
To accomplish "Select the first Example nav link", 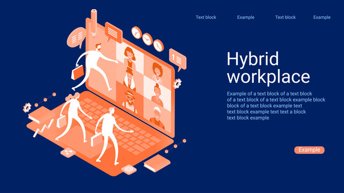I will point(245,17).
